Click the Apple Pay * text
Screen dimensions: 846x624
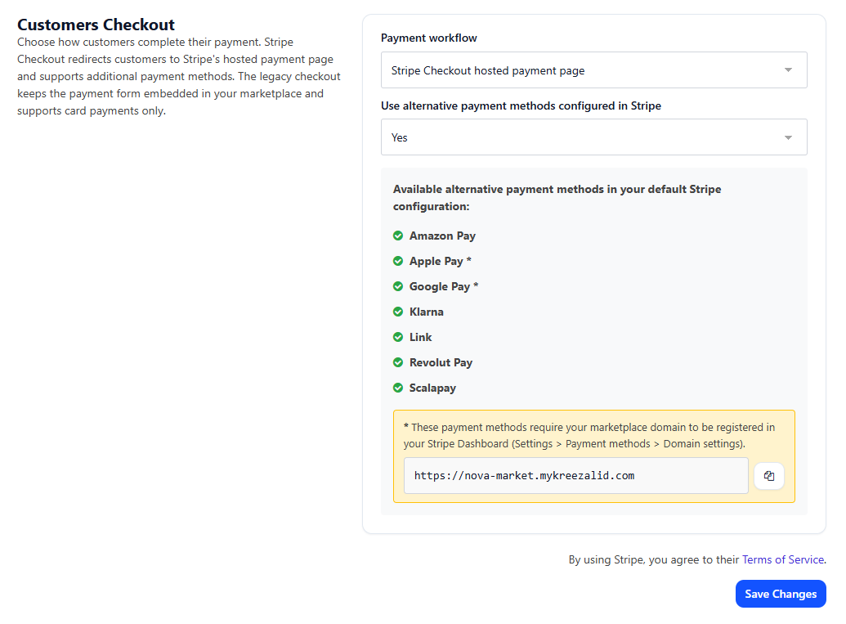[x=441, y=261]
